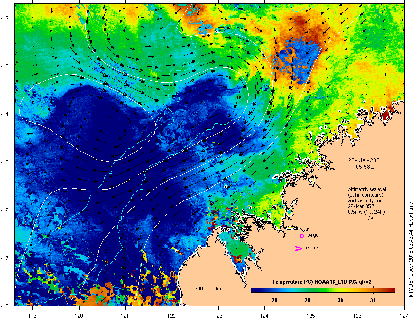Click the velocity scale arrow in the legend

pyautogui.click(x=364, y=218)
